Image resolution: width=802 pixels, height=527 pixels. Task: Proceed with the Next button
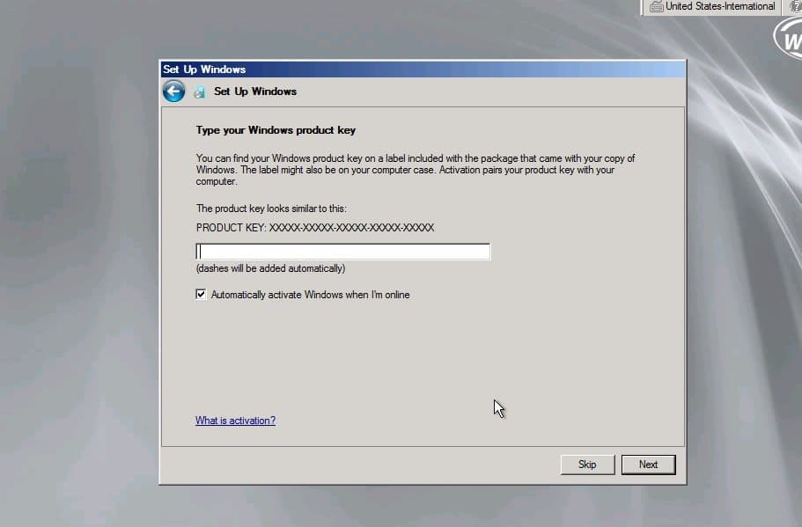click(648, 465)
